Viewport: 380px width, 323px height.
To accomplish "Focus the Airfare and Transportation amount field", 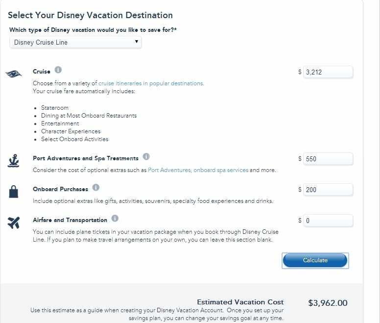I will click(x=328, y=221).
